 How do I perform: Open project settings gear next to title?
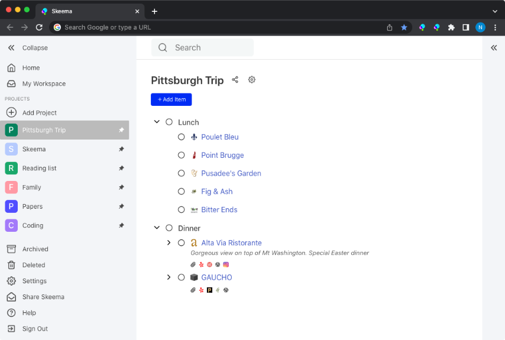click(x=251, y=79)
